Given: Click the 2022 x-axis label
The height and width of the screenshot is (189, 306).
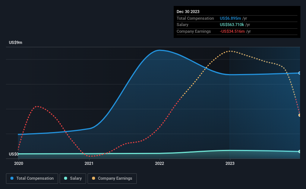Looking at the screenshot, I should coord(160,163).
